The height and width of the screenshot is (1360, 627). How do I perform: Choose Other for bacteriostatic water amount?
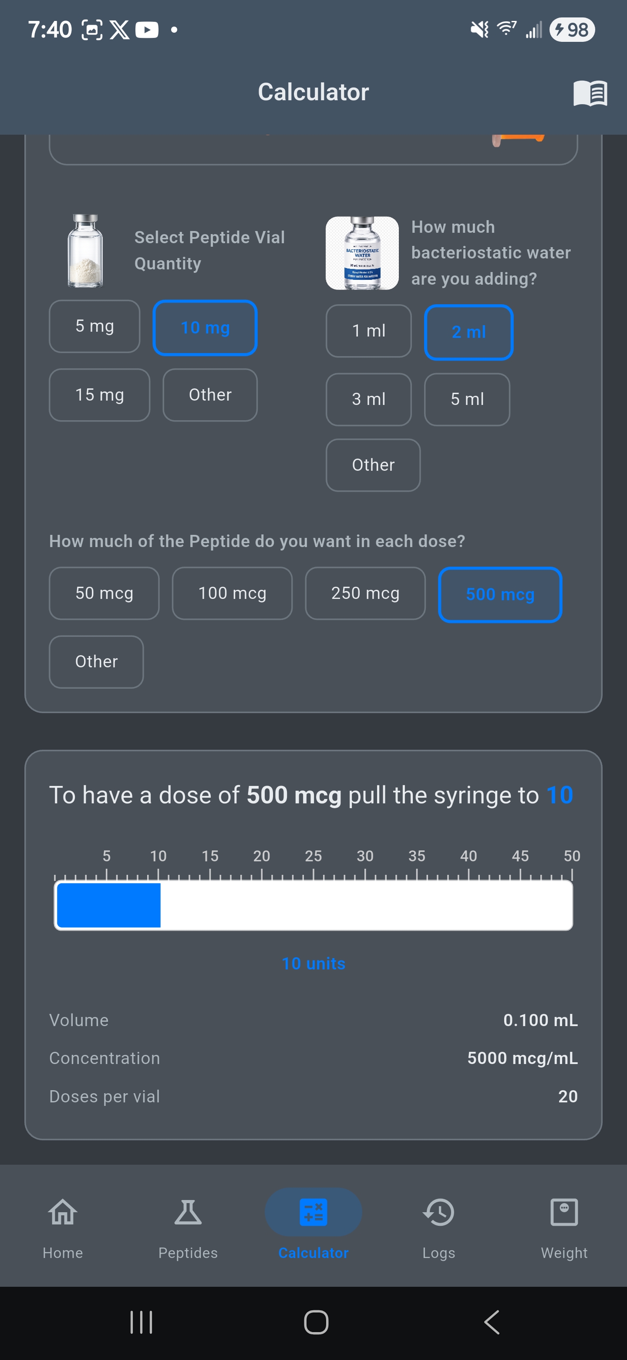373,465
